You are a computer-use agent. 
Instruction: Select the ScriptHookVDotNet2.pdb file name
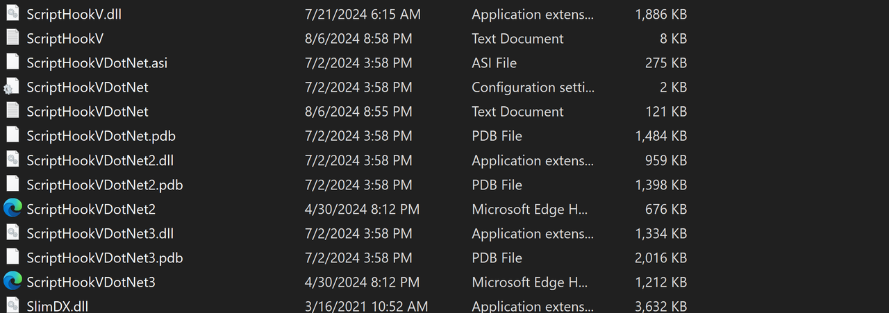pyautogui.click(x=104, y=185)
